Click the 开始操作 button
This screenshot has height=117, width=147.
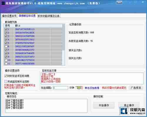click(104, 105)
